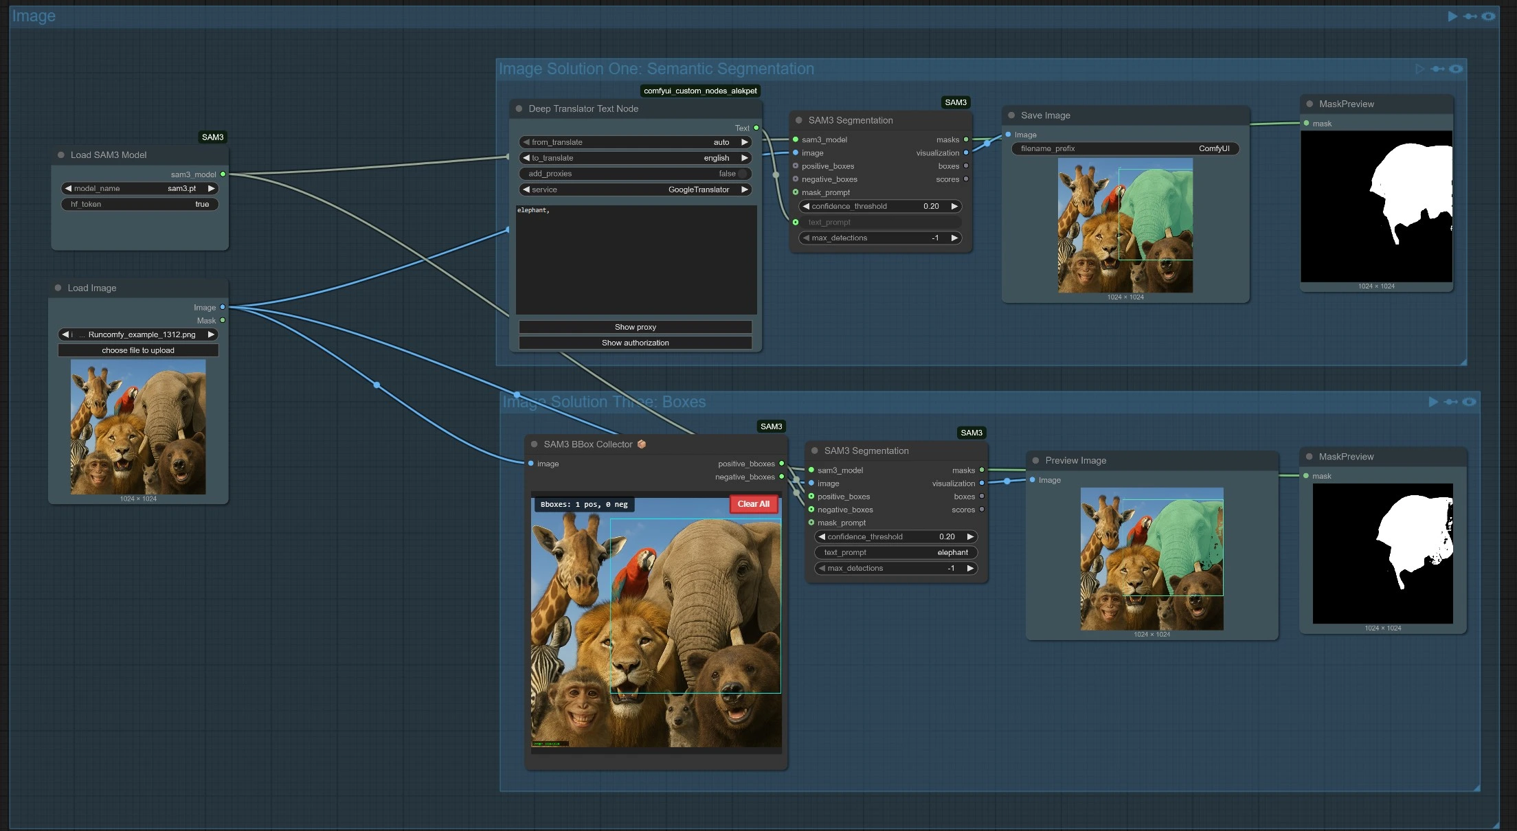Screen dimensions: 1517x831
Task: Toggle the hf_token switch in Load SAM3 Model
Action: tap(140, 204)
